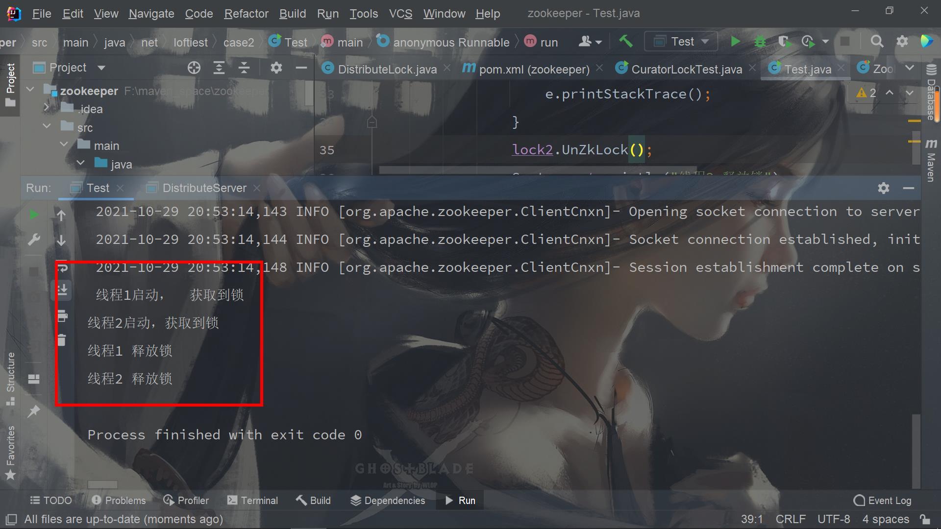Open the Maven side panel
This screenshot has height=529, width=941.
[x=931, y=160]
